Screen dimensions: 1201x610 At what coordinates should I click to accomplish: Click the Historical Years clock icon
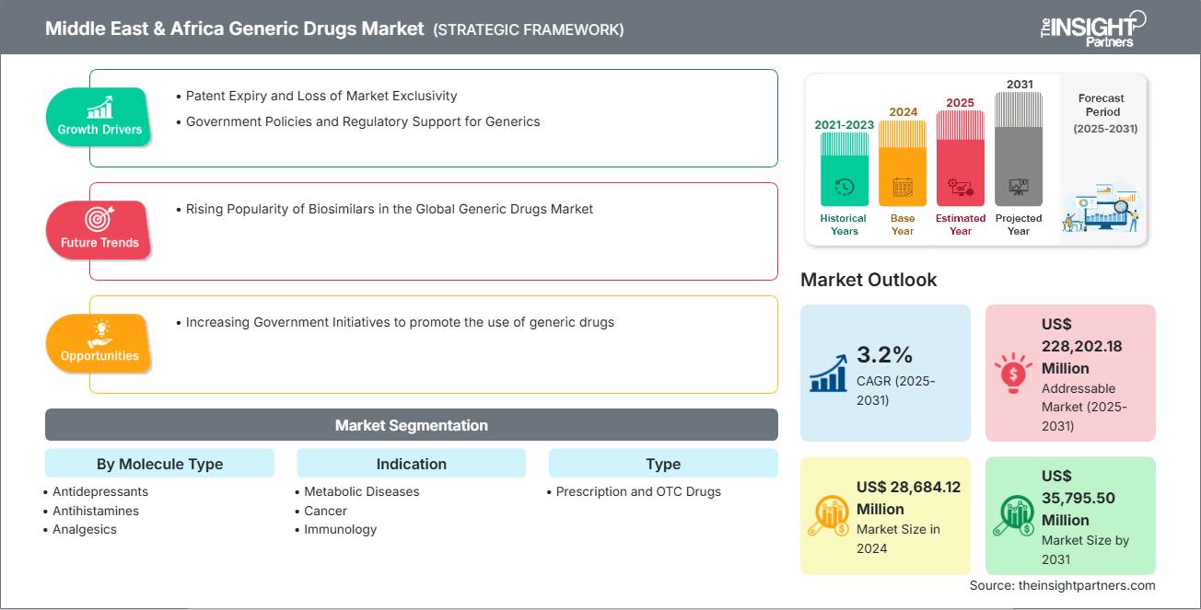tap(844, 188)
